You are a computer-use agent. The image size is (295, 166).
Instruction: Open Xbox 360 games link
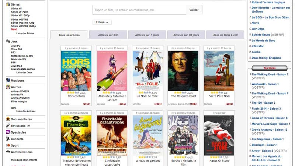(x=16, y=49)
